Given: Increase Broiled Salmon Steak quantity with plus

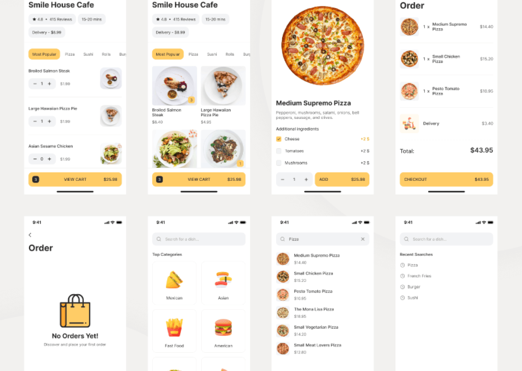Looking at the screenshot, I should (x=50, y=84).
